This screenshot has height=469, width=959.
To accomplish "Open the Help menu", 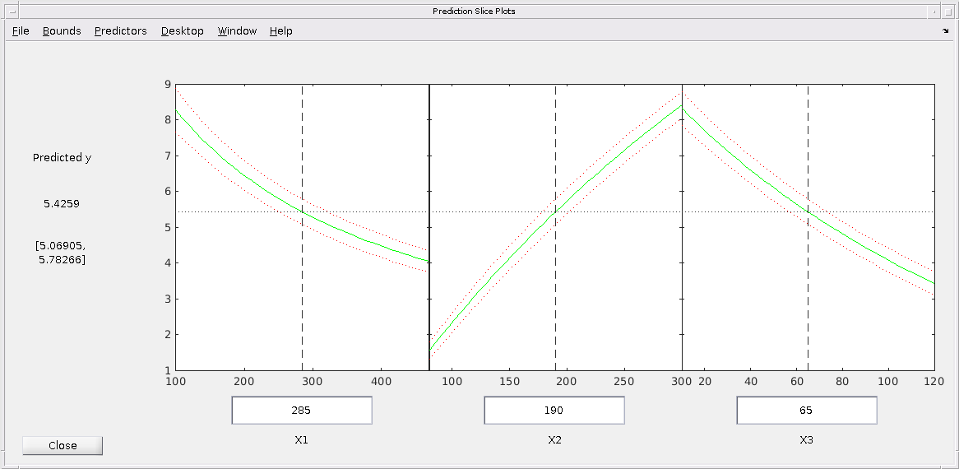I will (280, 30).
